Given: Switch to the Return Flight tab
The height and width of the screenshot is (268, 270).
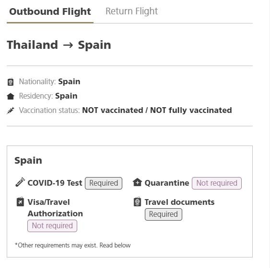Looking at the screenshot, I should pos(131,11).
